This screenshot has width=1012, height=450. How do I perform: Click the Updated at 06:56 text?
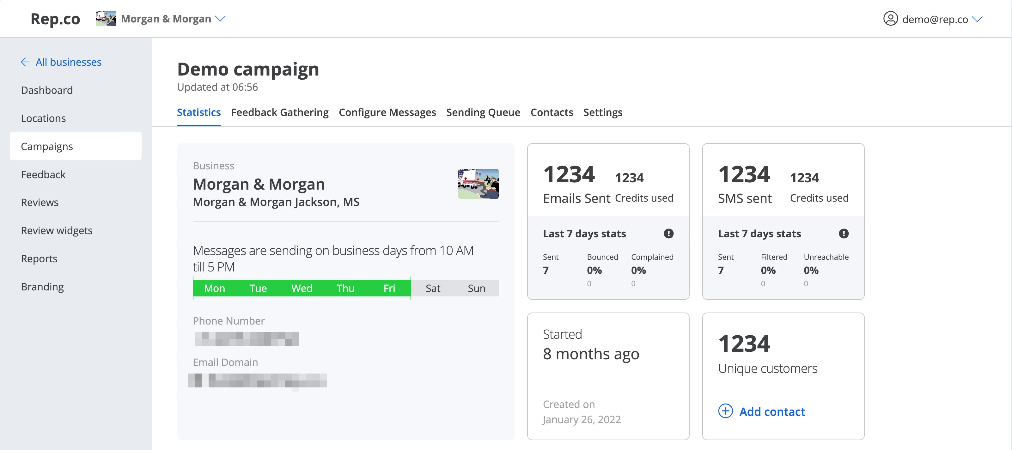tap(217, 87)
